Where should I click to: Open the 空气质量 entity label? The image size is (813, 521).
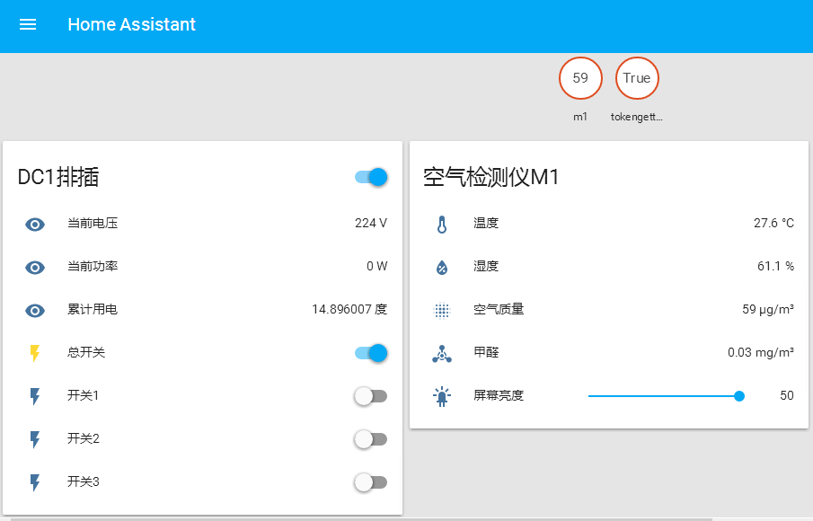click(x=499, y=310)
